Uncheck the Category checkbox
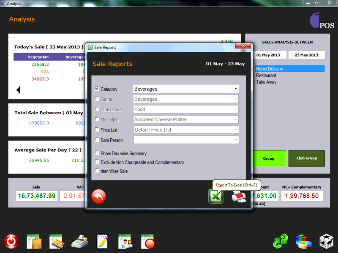Viewport: 338px width, 253px height. [97, 89]
